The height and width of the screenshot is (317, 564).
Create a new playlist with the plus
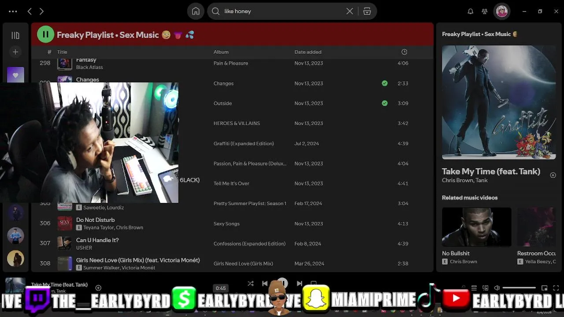coord(15,52)
